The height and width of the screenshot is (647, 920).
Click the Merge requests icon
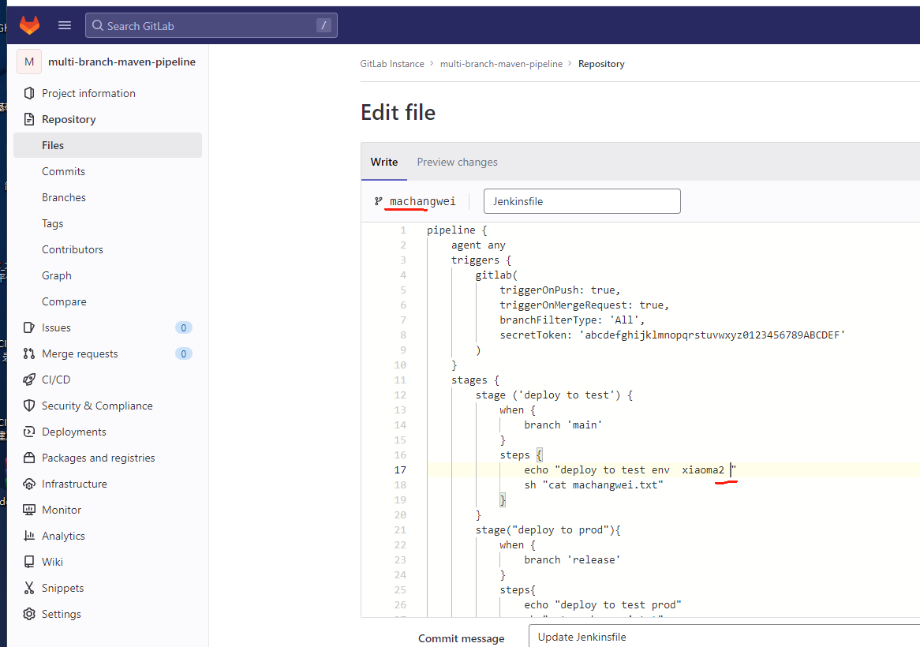28,353
